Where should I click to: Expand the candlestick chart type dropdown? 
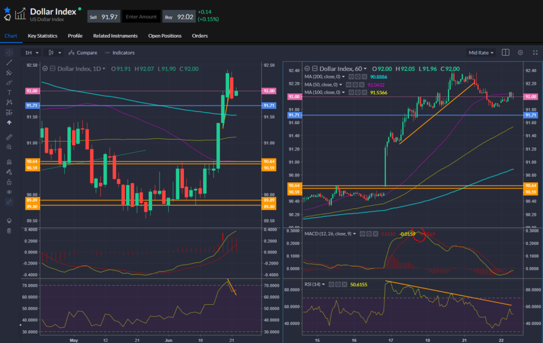[x=55, y=52]
